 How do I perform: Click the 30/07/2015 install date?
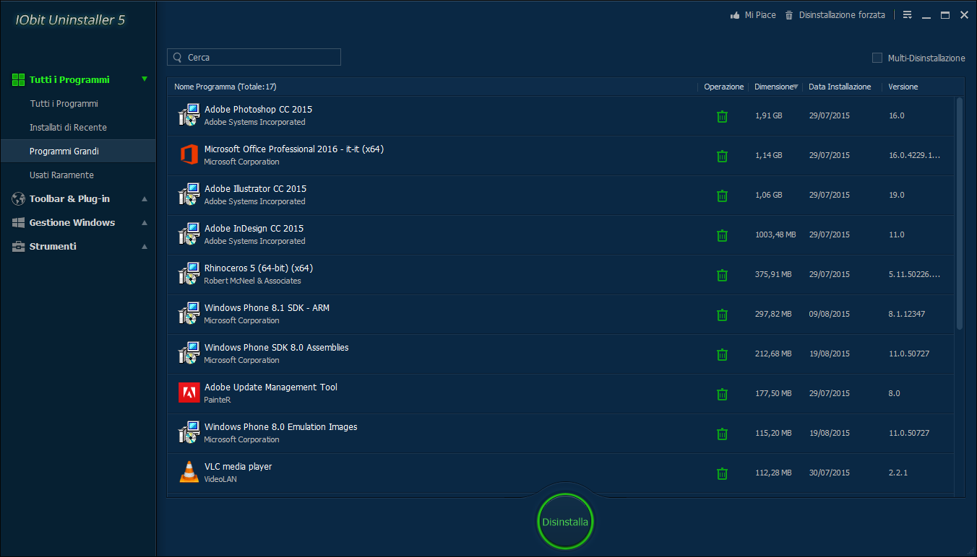(x=830, y=473)
